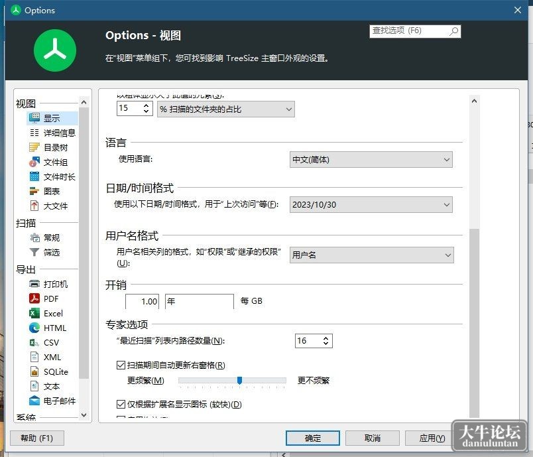Click the 详细信息 list icon
This screenshot has width=533, height=457.
(34, 133)
